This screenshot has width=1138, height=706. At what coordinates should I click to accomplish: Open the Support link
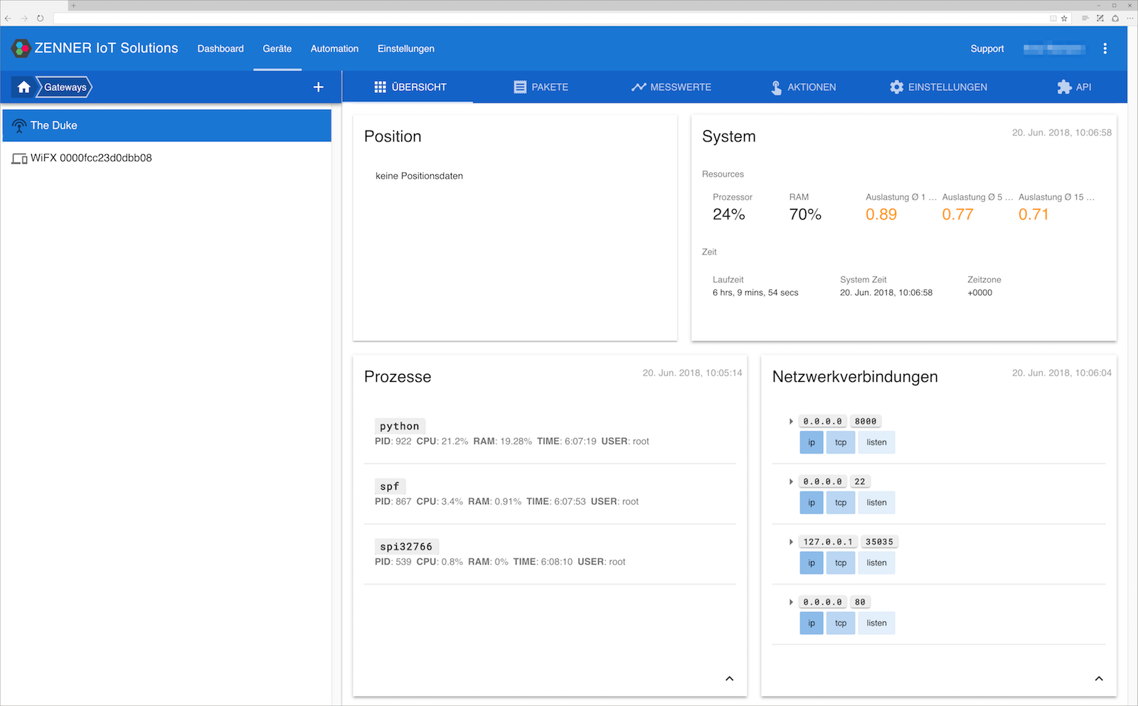tap(987, 48)
